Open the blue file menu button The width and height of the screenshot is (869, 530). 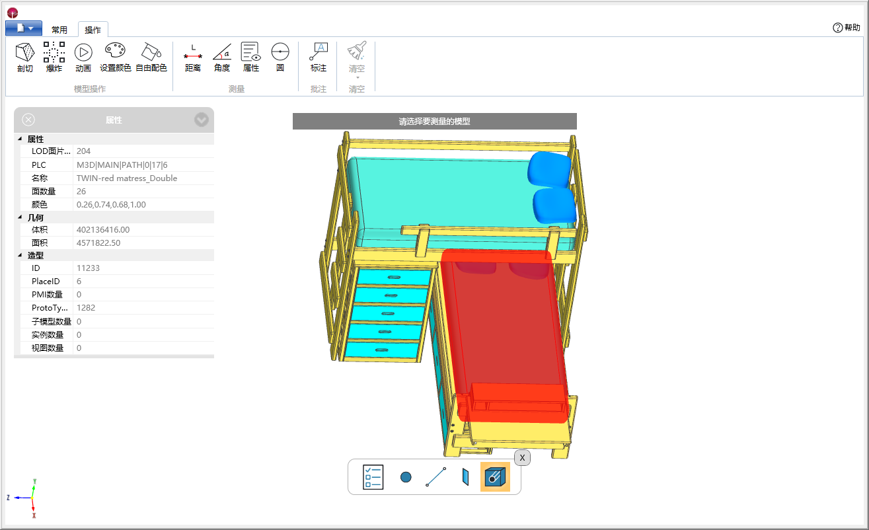coord(24,28)
